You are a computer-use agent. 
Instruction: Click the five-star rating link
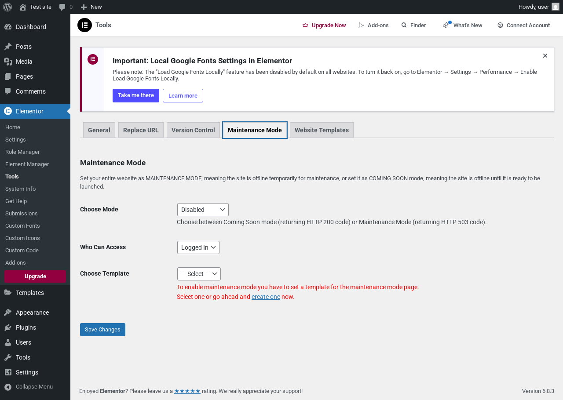[x=187, y=391]
